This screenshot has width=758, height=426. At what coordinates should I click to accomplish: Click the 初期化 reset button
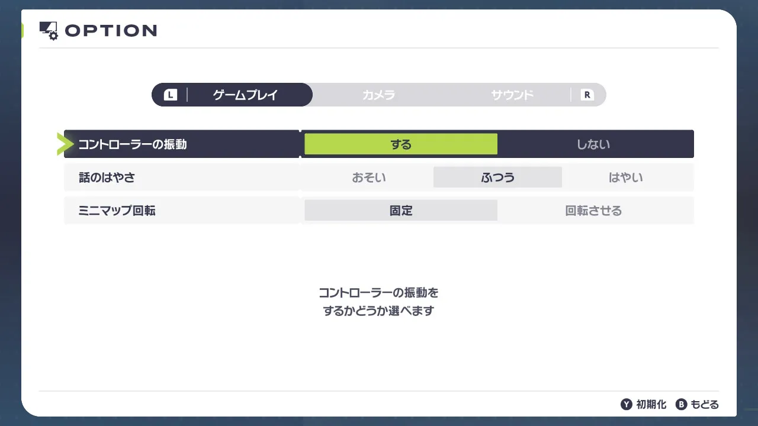click(651, 405)
